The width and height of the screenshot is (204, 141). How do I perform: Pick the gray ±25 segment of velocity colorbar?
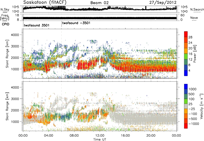pyautogui.click(x=186, y=106)
